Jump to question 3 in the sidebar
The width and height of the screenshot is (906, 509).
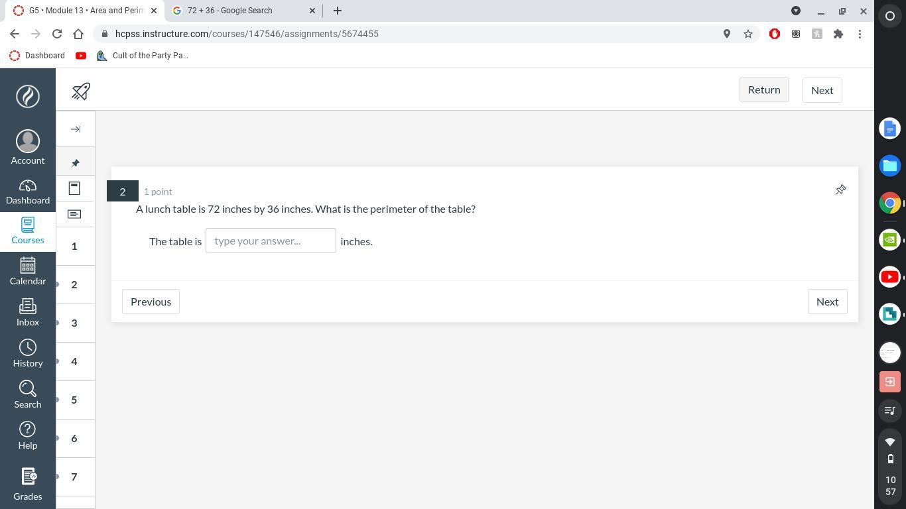(74, 323)
